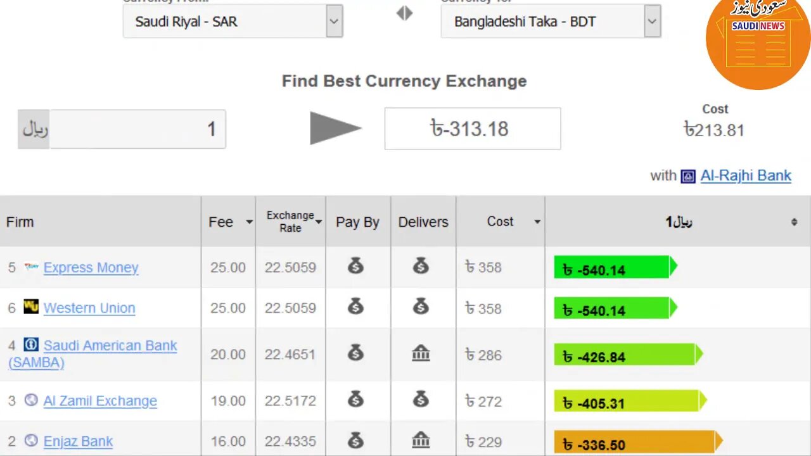The image size is (811, 456).
Task: Click the gray convert arrow button
Action: [336, 128]
